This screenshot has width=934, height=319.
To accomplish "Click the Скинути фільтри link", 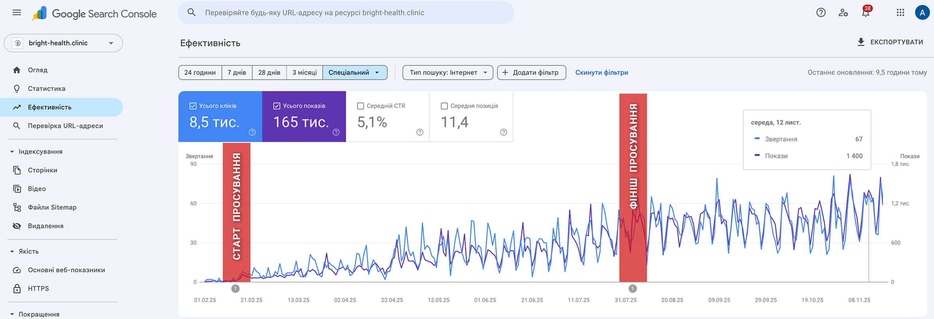I will point(602,73).
